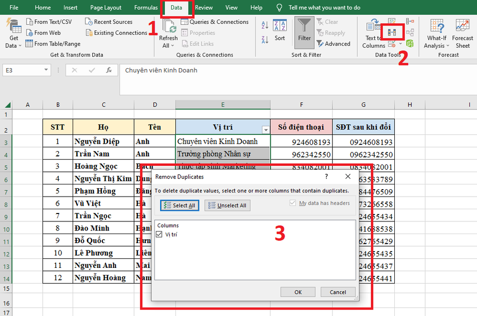The image size is (477, 316).
Task: Open Existing Connections
Action: coord(117,33)
